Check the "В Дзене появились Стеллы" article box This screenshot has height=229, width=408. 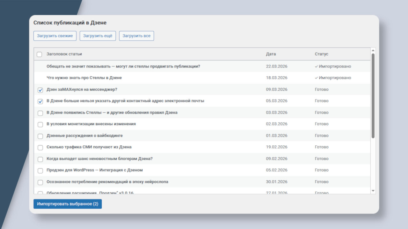click(x=40, y=113)
